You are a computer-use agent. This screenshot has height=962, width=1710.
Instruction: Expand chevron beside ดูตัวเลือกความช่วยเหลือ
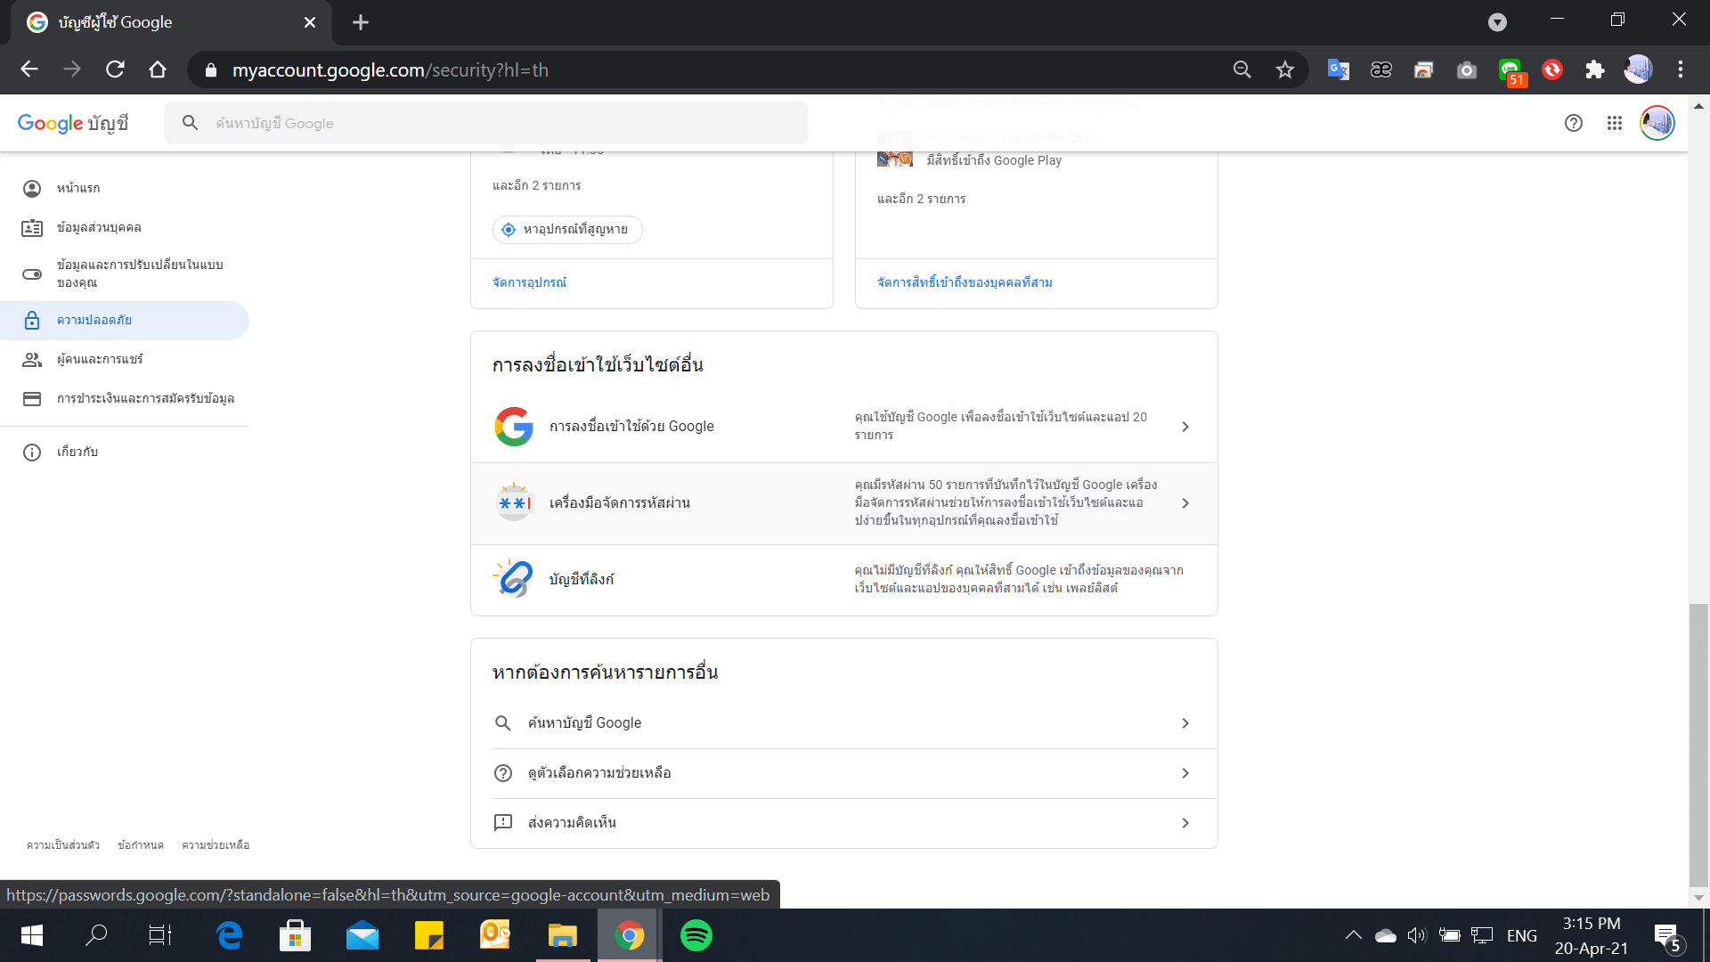coord(1185,773)
